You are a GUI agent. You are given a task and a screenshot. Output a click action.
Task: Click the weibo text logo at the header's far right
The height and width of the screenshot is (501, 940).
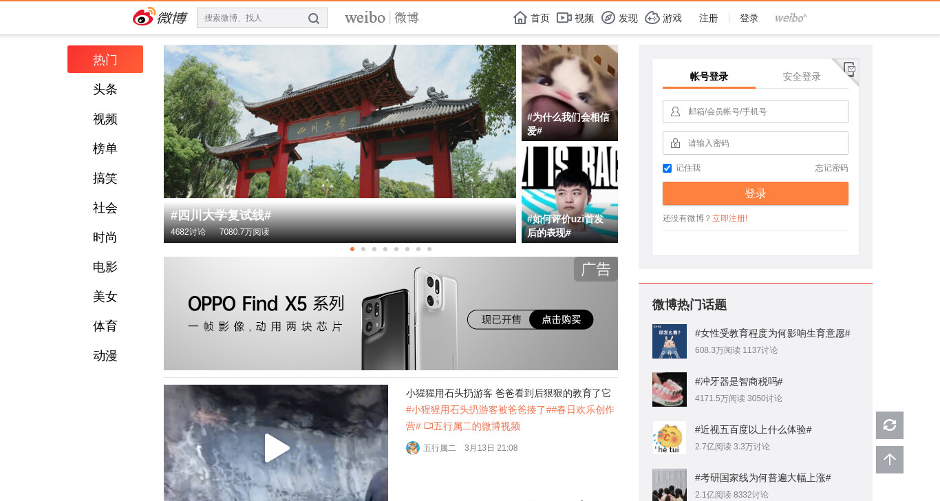[x=791, y=18]
